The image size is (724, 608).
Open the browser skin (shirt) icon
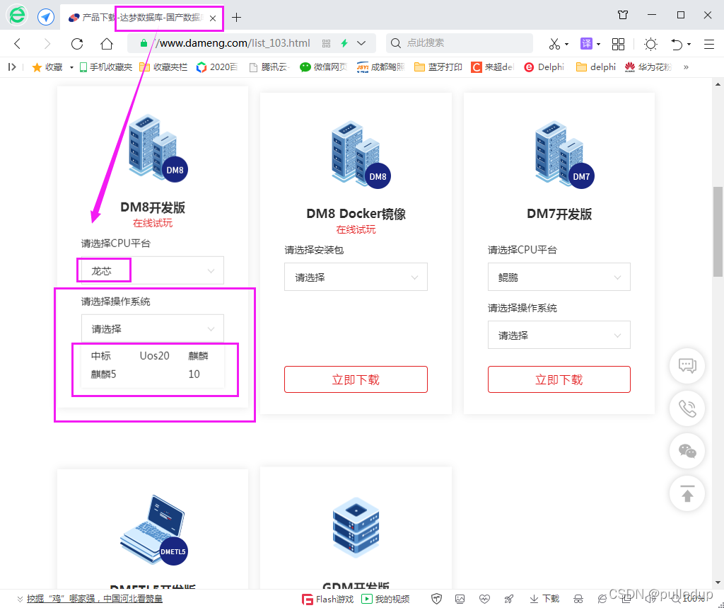622,15
